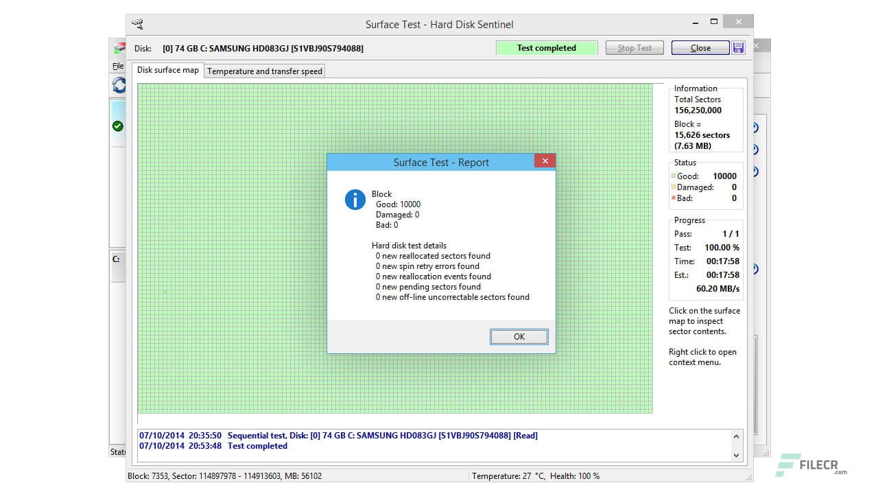Click the green checkmark health icon in sidebar
Image resolution: width=878 pixels, height=494 pixels.
click(x=118, y=124)
